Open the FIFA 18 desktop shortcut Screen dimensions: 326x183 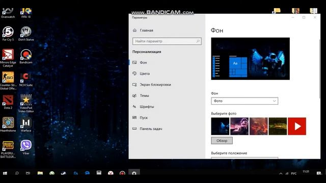(26, 13)
